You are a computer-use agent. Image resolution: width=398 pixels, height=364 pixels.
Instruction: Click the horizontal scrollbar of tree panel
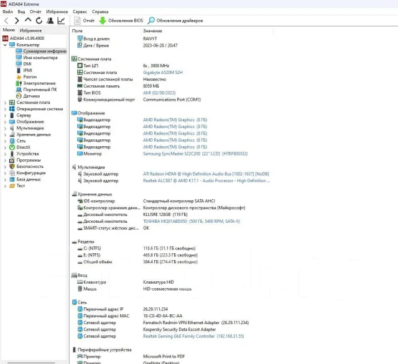pyautogui.click(x=31, y=363)
